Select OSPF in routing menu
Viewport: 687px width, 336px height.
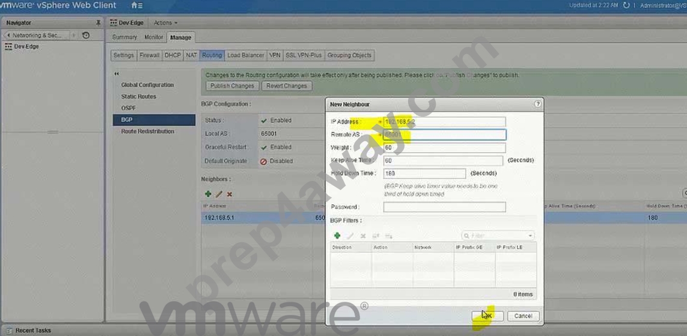(x=128, y=108)
